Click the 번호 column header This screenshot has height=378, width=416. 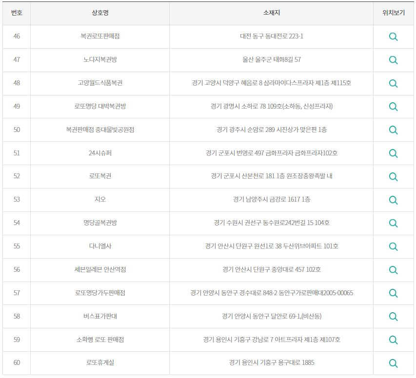pos(17,13)
